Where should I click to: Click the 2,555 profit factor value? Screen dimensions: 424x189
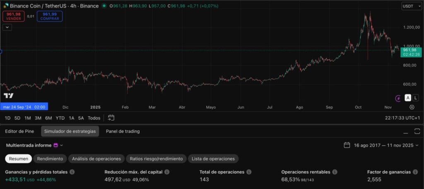click(374, 180)
